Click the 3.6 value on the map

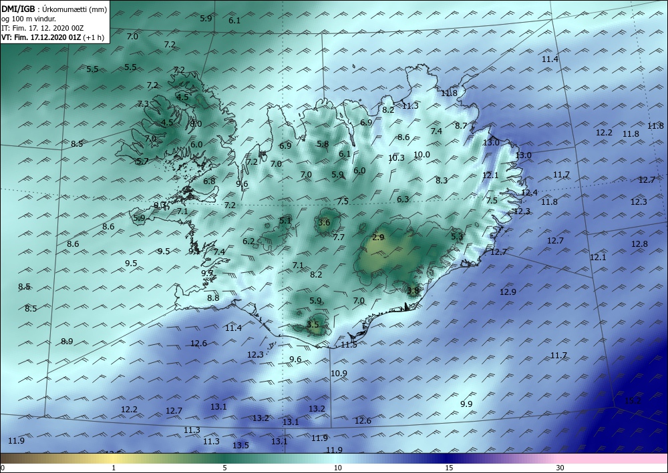(324, 222)
